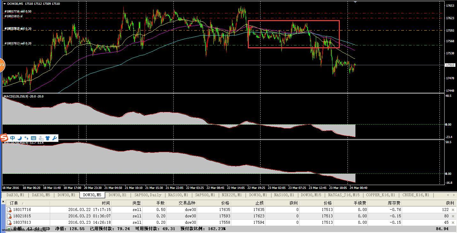
Task: Toggle Chinese/English mode via the 中 icon
Action: click(x=12, y=138)
